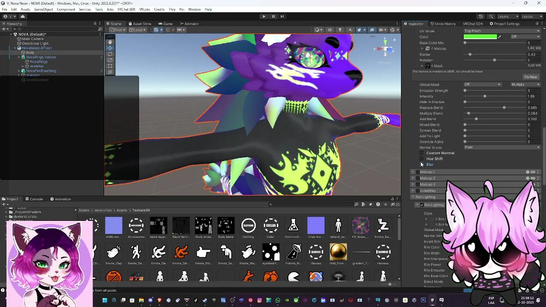Switch to the Console tab
This screenshot has height=307, width=546.
[x=34, y=199]
